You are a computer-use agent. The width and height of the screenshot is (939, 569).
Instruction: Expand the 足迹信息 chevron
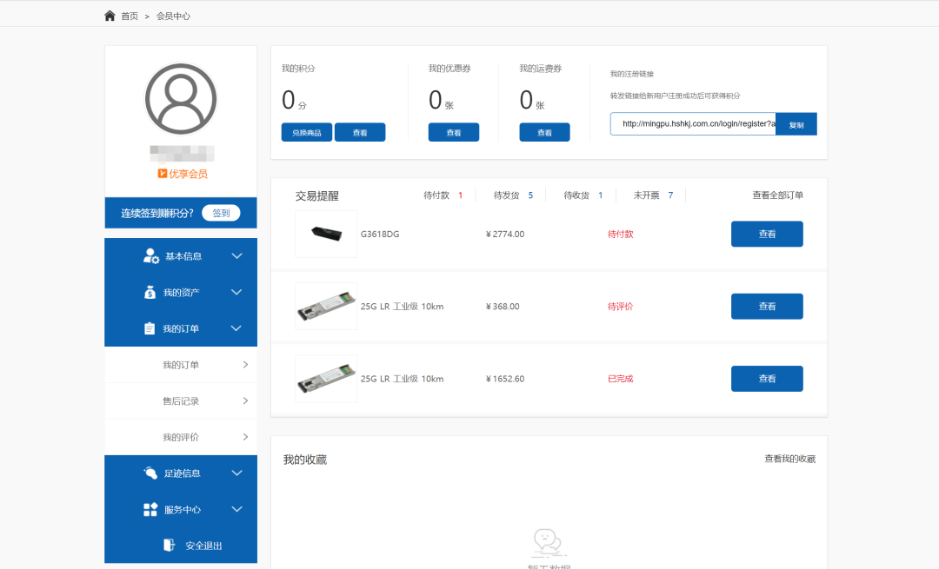tap(237, 473)
